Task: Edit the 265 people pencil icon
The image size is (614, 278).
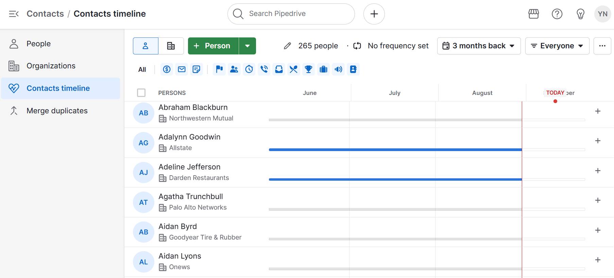Action: [287, 46]
